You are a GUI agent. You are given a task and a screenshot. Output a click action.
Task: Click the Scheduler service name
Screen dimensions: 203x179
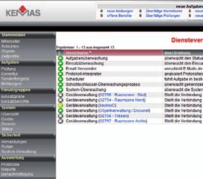point(75,79)
